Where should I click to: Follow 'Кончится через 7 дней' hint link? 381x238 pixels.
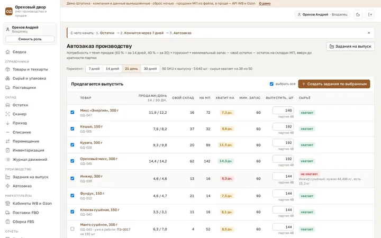tap(144, 33)
